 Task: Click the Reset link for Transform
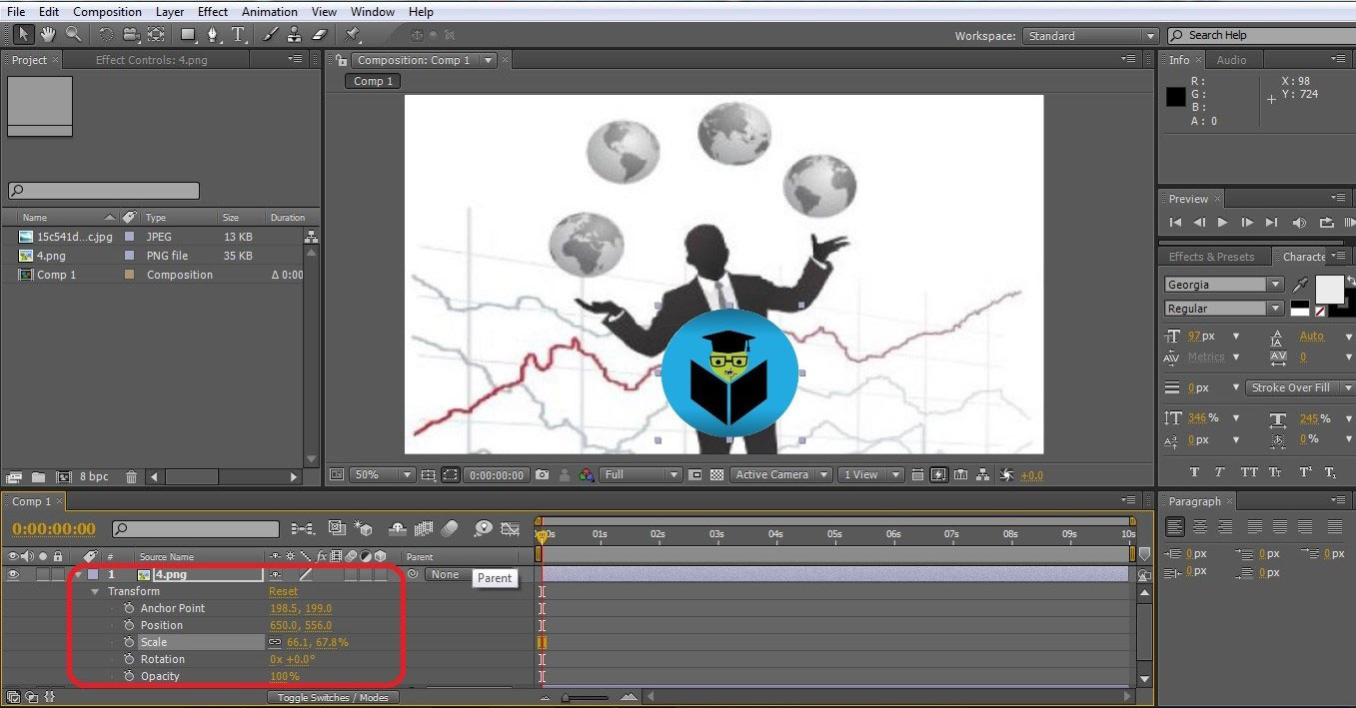[x=283, y=590]
